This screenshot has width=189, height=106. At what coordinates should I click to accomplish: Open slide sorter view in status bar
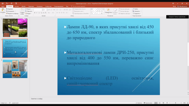[159, 103]
